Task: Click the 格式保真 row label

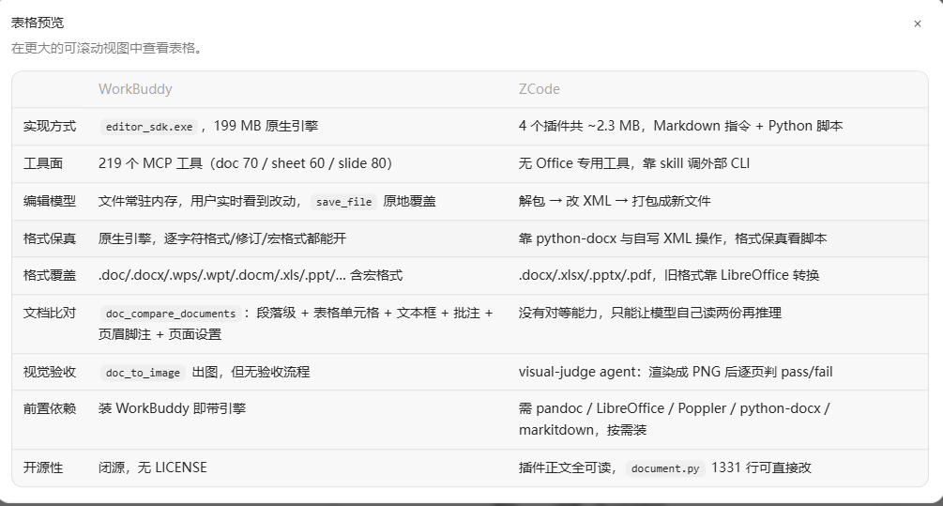Action: pos(50,238)
